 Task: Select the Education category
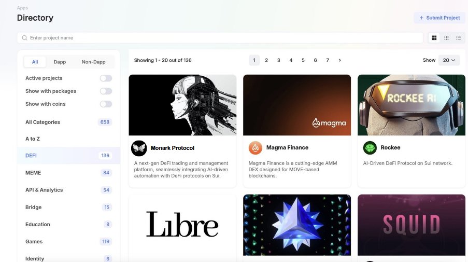coord(68,224)
